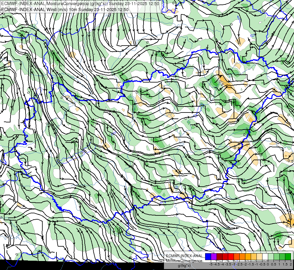Click the '-2.5' tick label in legend
294x270 pixels.
239,264
